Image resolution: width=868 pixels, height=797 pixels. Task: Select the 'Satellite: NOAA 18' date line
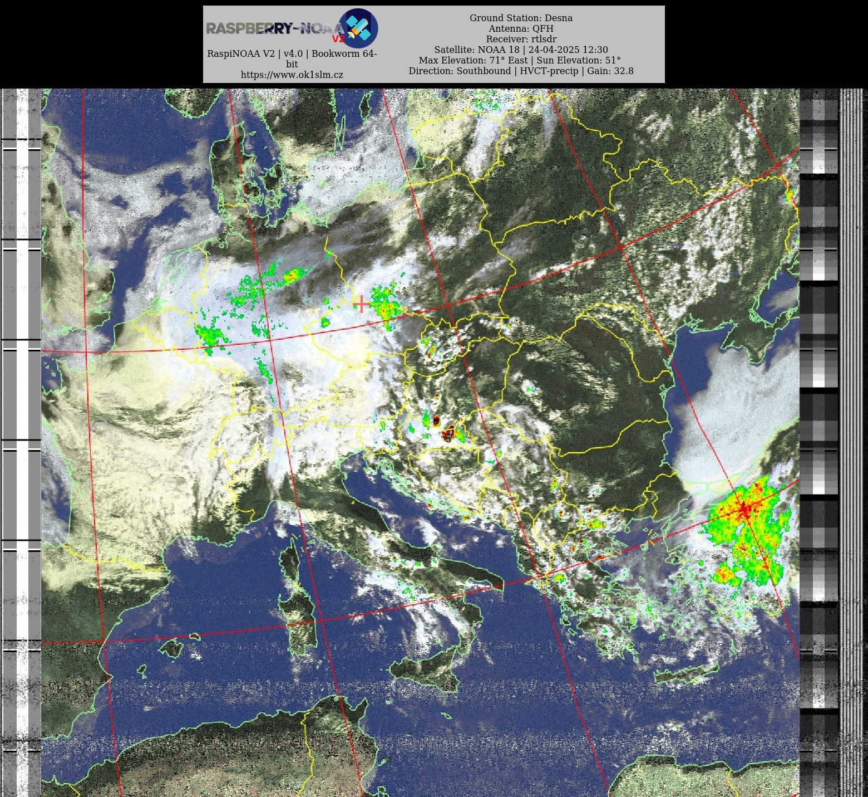tap(521, 50)
